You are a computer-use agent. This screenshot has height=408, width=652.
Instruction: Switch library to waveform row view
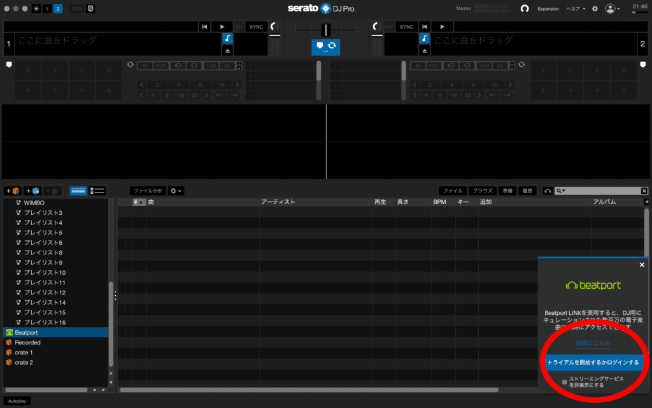pos(78,191)
